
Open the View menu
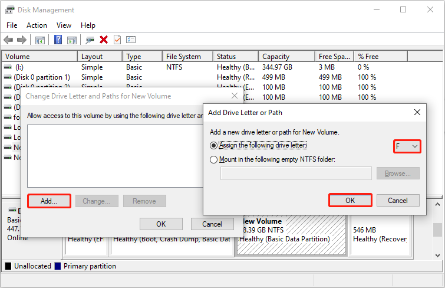point(64,25)
